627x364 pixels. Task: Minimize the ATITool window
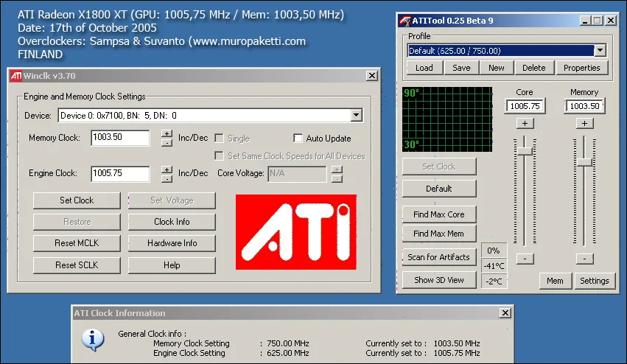pyautogui.click(x=586, y=21)
